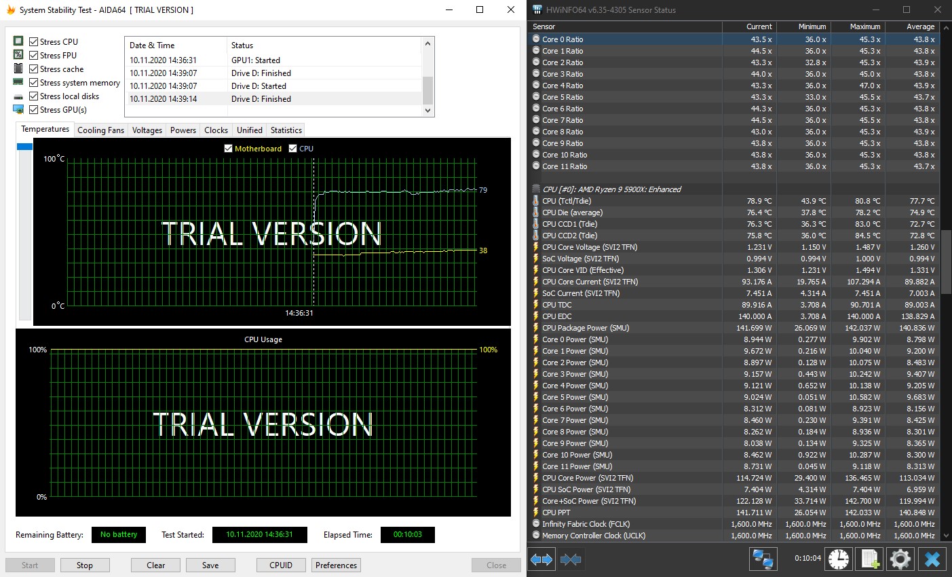The width and height of the screenshot is (952, 577).
Task: Click the vertical slider beside temperature graph
Action: pos(24,231)
